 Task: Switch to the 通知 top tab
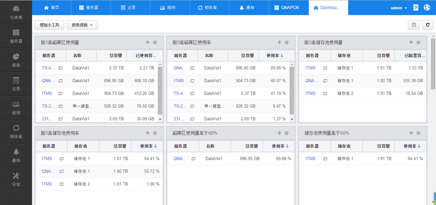pos(249,8)
